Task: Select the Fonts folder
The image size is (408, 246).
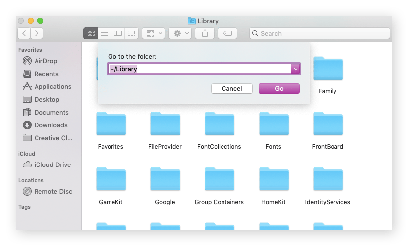Action: [273, 131]
